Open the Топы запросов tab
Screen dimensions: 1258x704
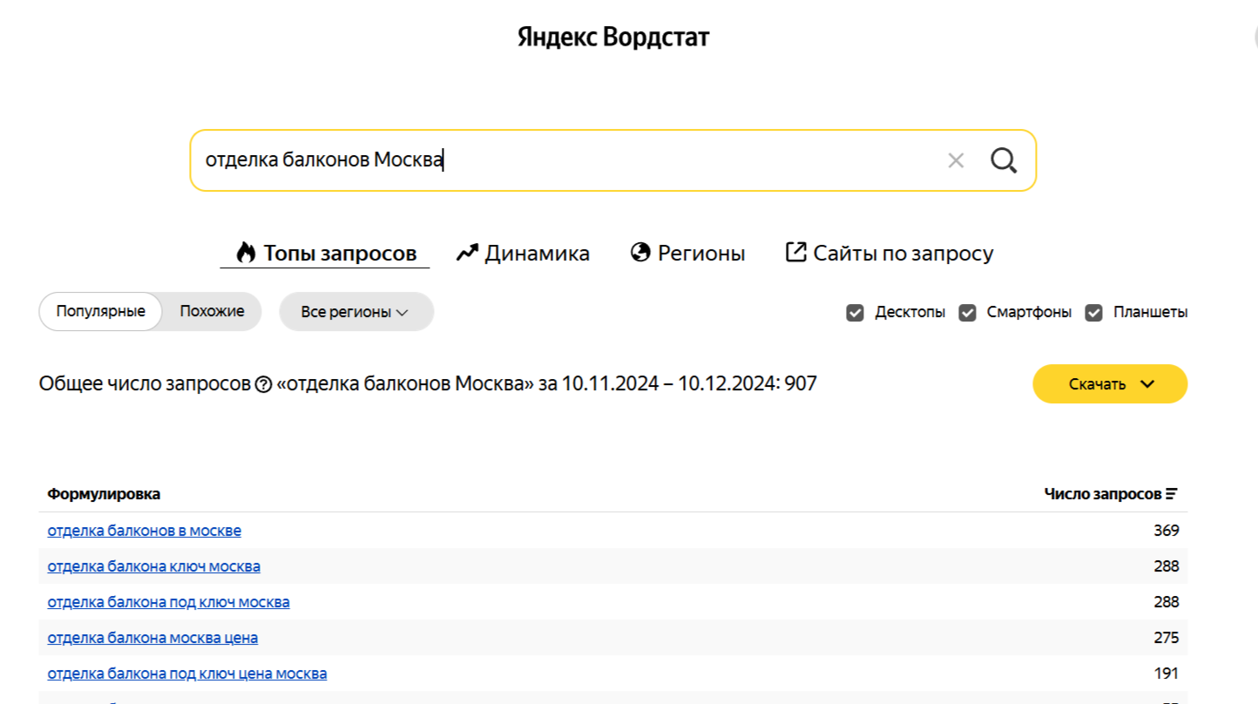(x=327, y=254)
